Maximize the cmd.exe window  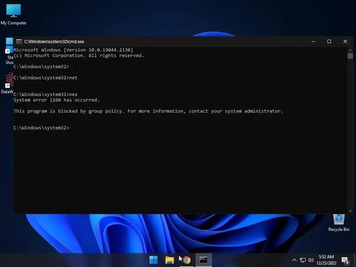coord(329,42)
